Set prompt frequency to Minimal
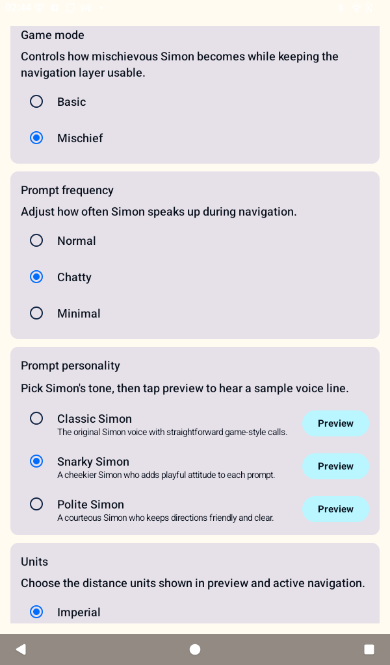Screen dimensions: 390x665 coord(36,313)
